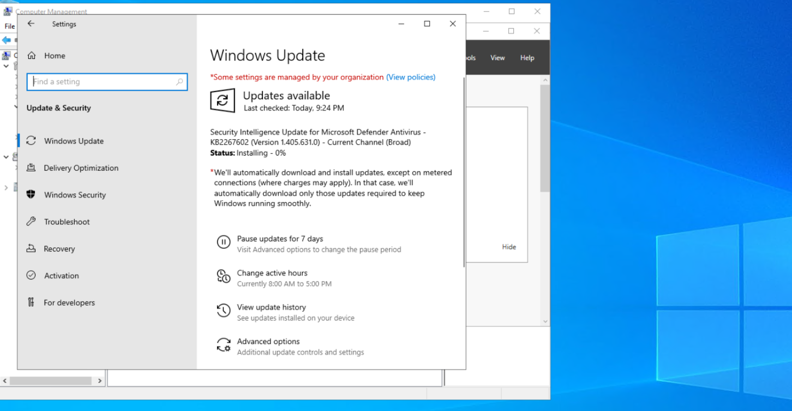The width and height of the screenshot is (792, 411).
Task: Click right arrow of Computer Management horizontal scrollbar
Action: [100, 381]
